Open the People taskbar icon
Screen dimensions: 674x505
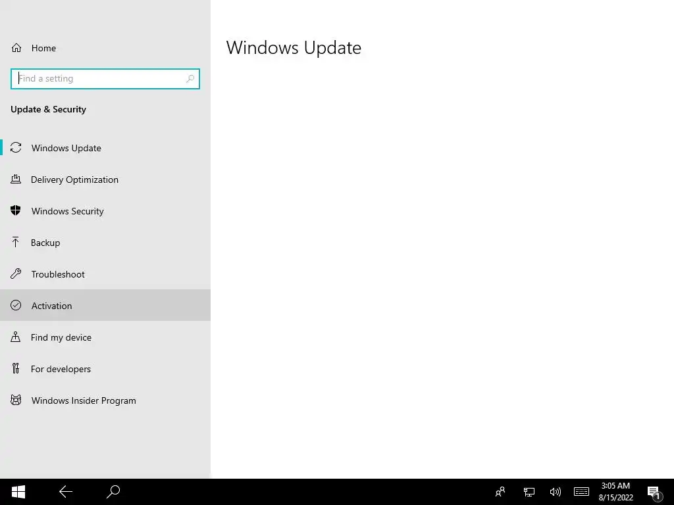(500, 492)
